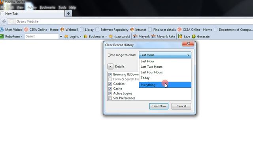Open the RoboForm toolbar menu
This screenshot has width=253, height=142.
[11, 36]
